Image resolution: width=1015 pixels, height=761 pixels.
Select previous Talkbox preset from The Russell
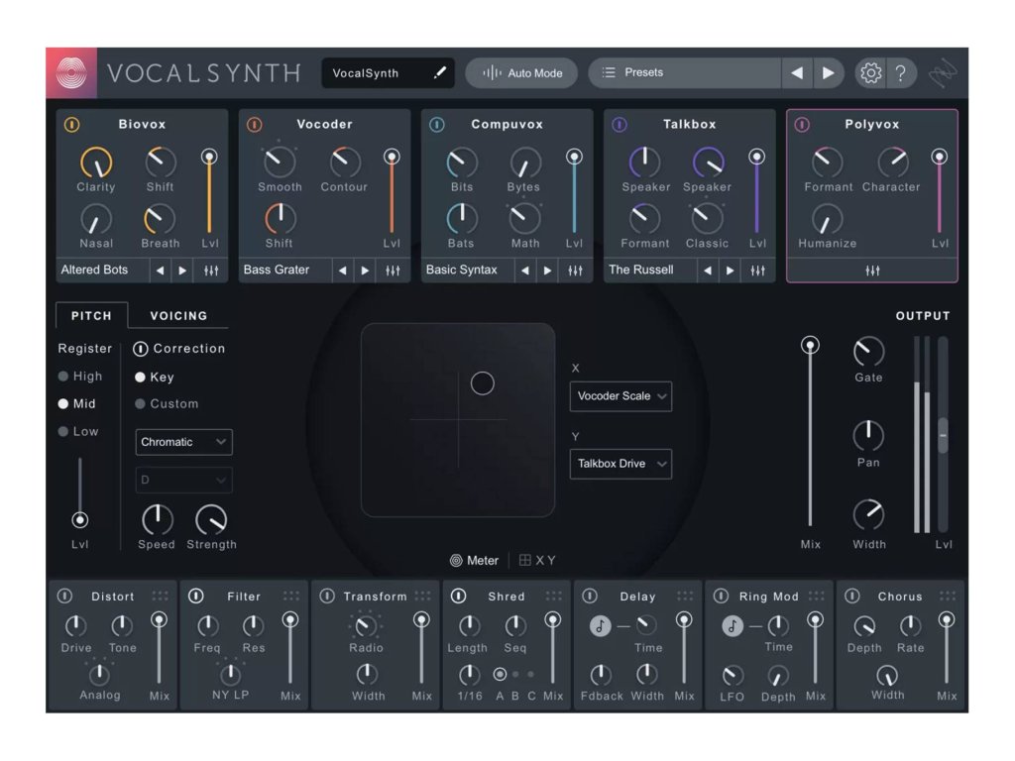pos(708,271)
